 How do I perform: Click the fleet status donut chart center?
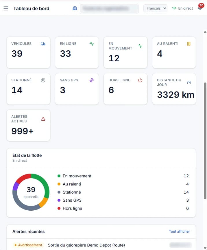[31, 192]
